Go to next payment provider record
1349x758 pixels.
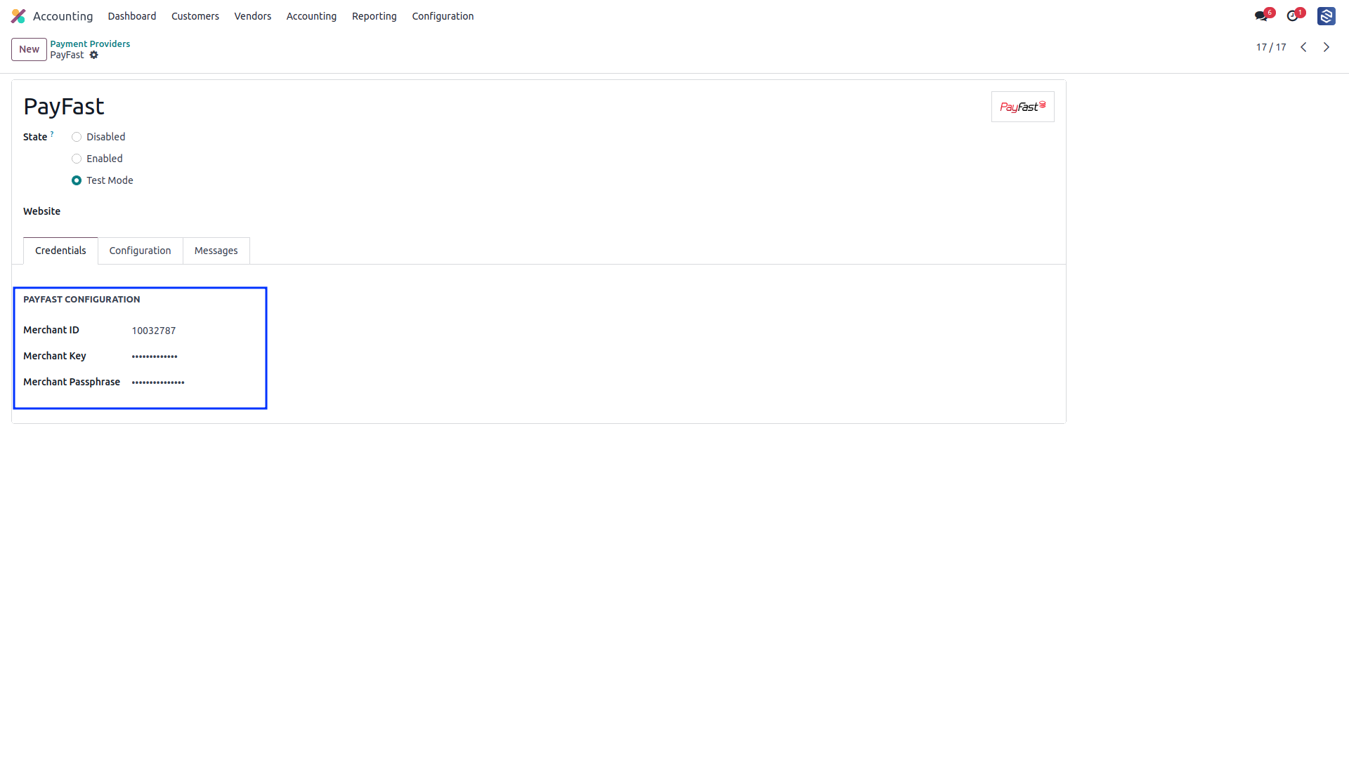coord(1327,47)
